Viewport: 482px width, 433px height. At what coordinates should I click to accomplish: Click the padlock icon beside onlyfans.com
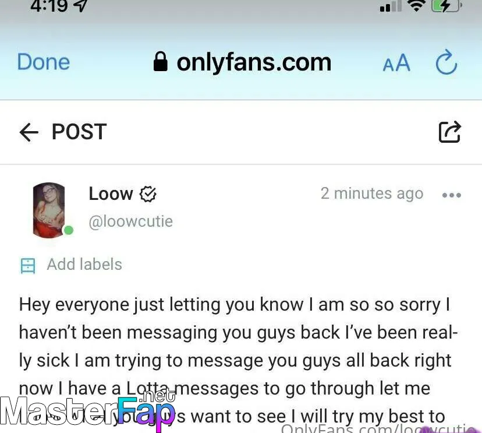tap(161, 62)
